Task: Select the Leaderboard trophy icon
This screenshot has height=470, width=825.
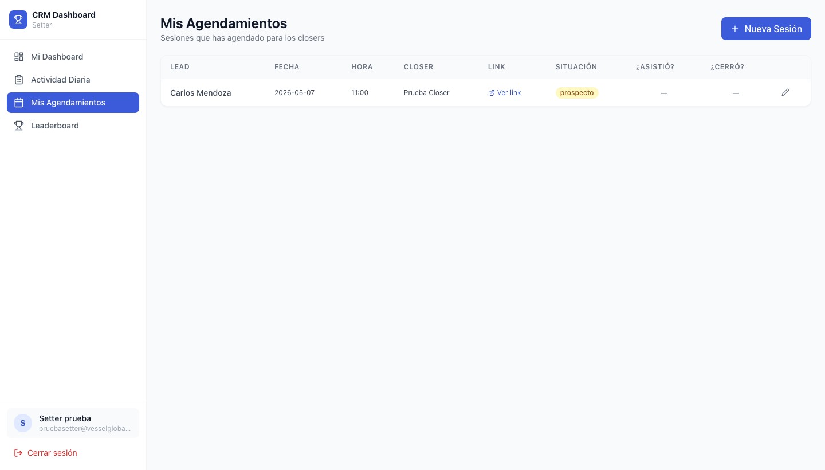Action: (19, 126)
